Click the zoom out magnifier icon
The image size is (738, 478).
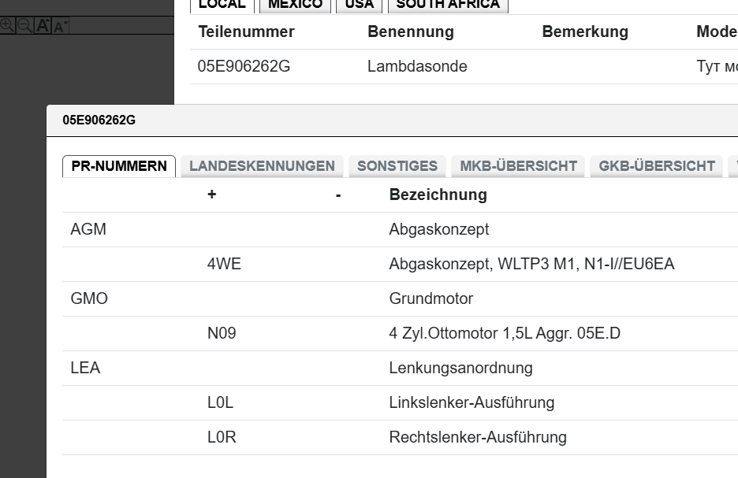pyautogui.click(x=24, y=25)
